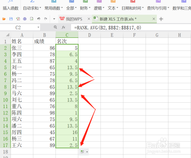This screenshot has height=158, width=191.
Task: Expand the quick access toolbar dropdown arrow
Action: pyautogui.click(x=54, y=19)
